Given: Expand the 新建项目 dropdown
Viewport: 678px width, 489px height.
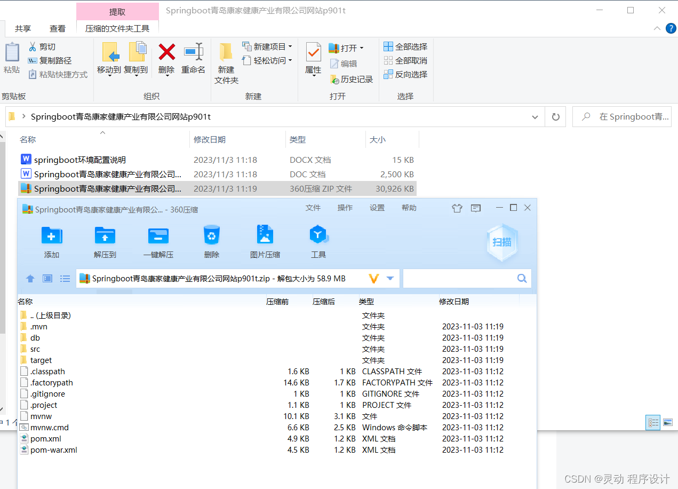Looking at the screenshot, I should [290, 47].
